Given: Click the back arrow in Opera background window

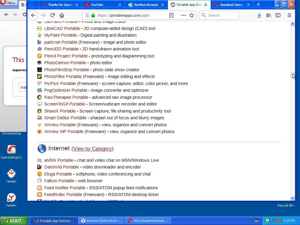Looking at the screenshot, I should [x=6, y=14].
